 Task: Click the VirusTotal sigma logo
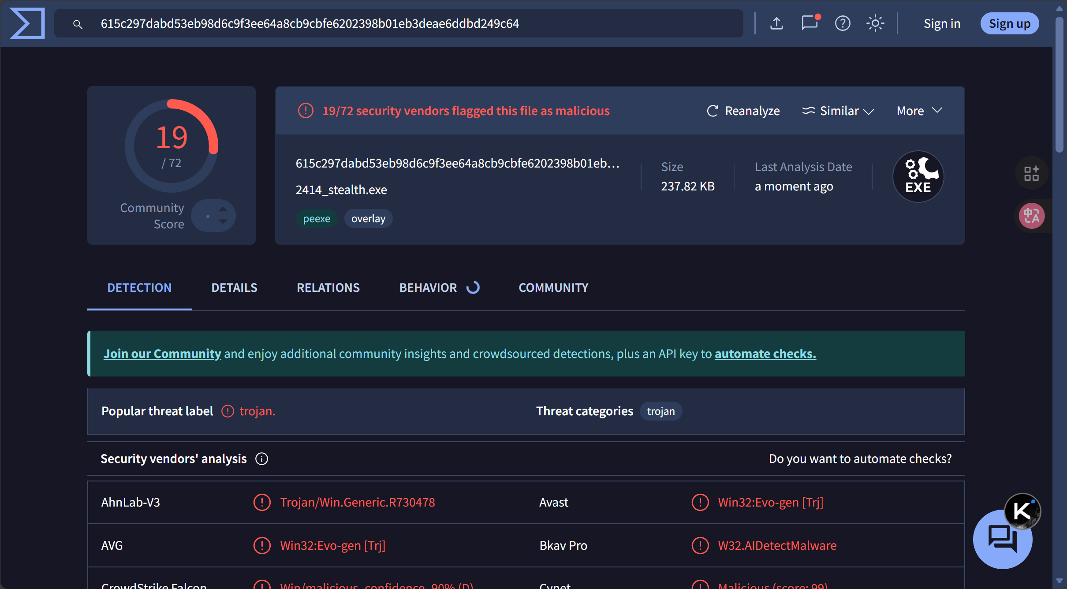point(27,23)
